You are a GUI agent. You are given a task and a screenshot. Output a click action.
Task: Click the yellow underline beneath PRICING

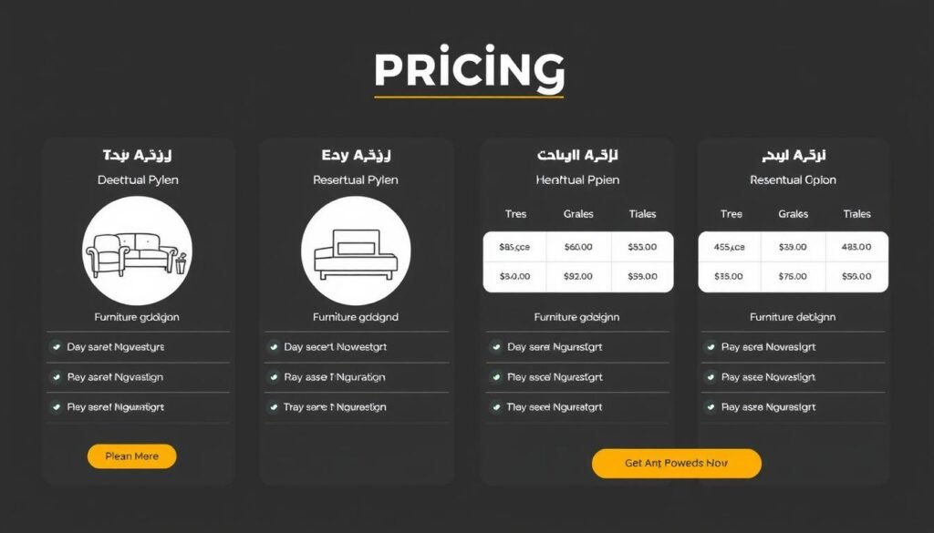[x=467, y=96]
